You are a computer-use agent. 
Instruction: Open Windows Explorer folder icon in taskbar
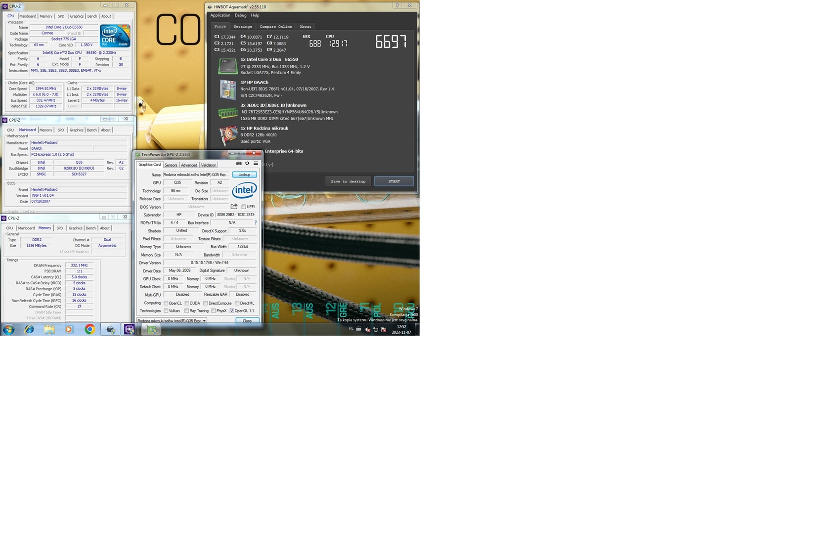[49, 329]
